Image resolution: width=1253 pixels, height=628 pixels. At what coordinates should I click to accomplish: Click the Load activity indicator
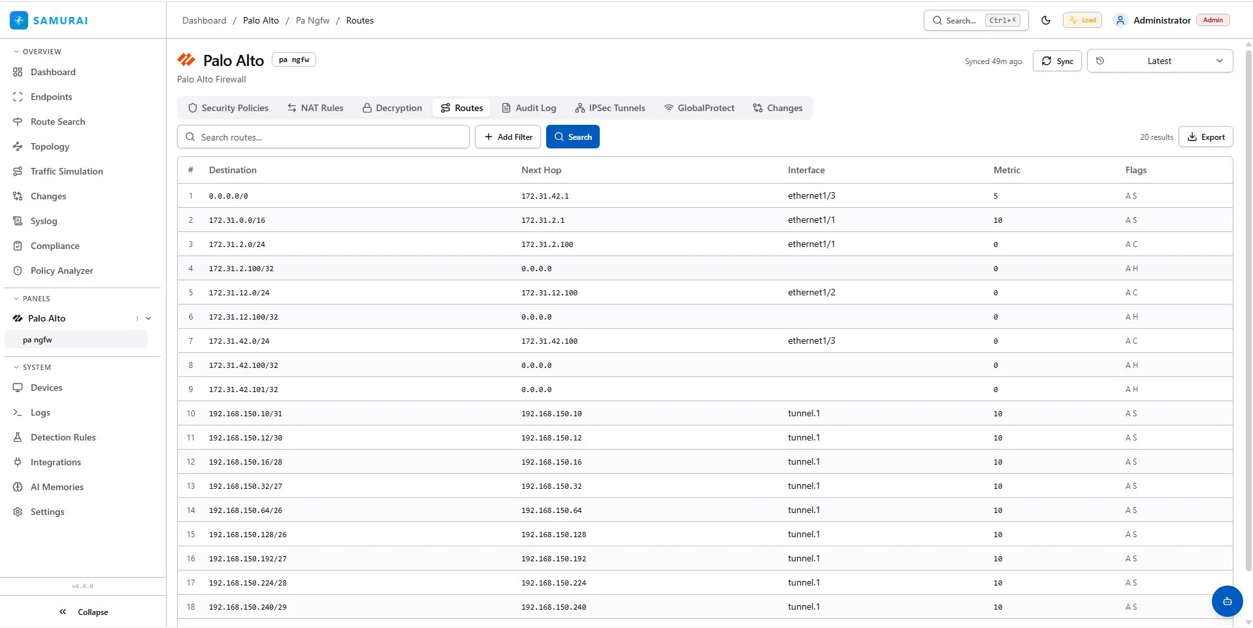point(1082,20)
